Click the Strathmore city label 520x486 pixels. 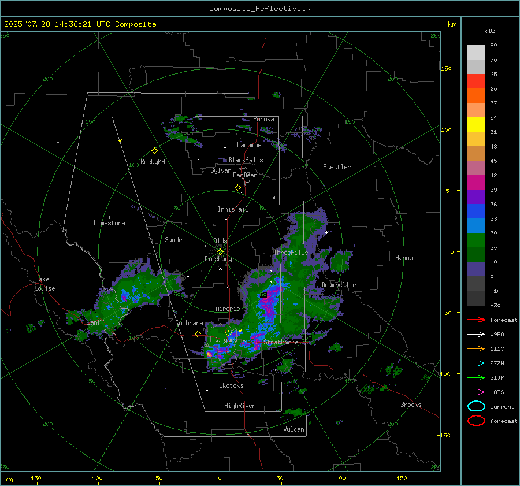(281, 342)
